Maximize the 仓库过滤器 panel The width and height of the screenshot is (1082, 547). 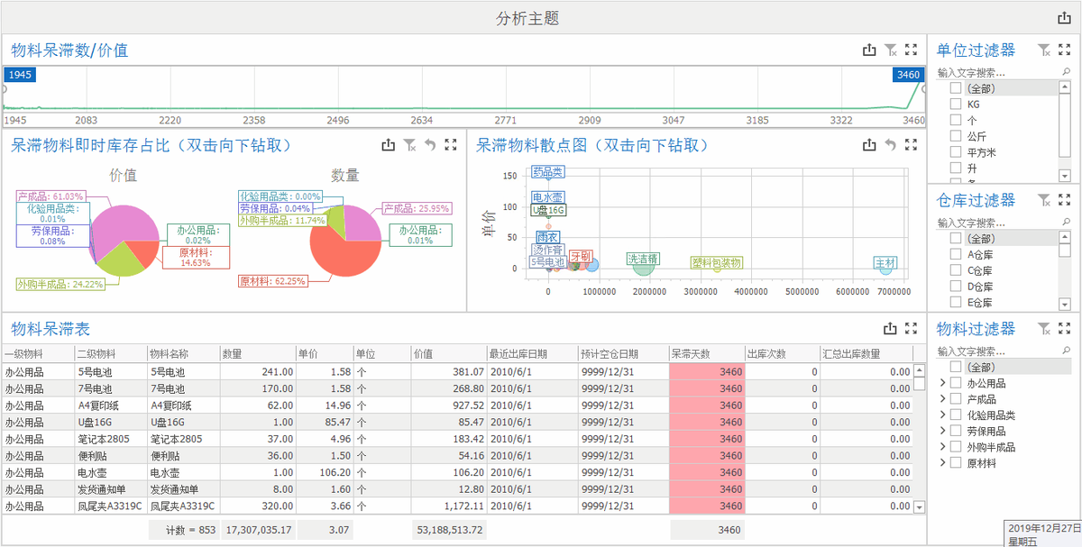(x=1064, y=200)
